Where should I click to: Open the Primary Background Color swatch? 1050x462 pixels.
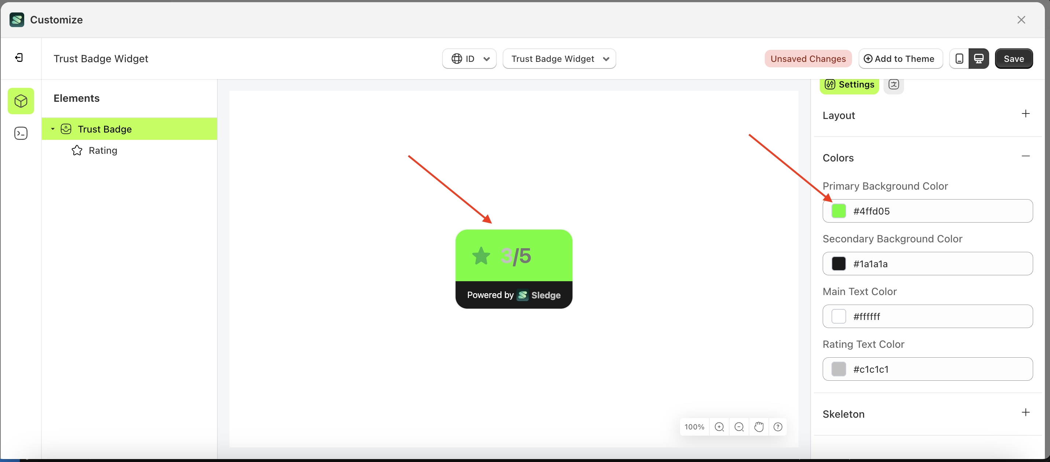(839, 211)
